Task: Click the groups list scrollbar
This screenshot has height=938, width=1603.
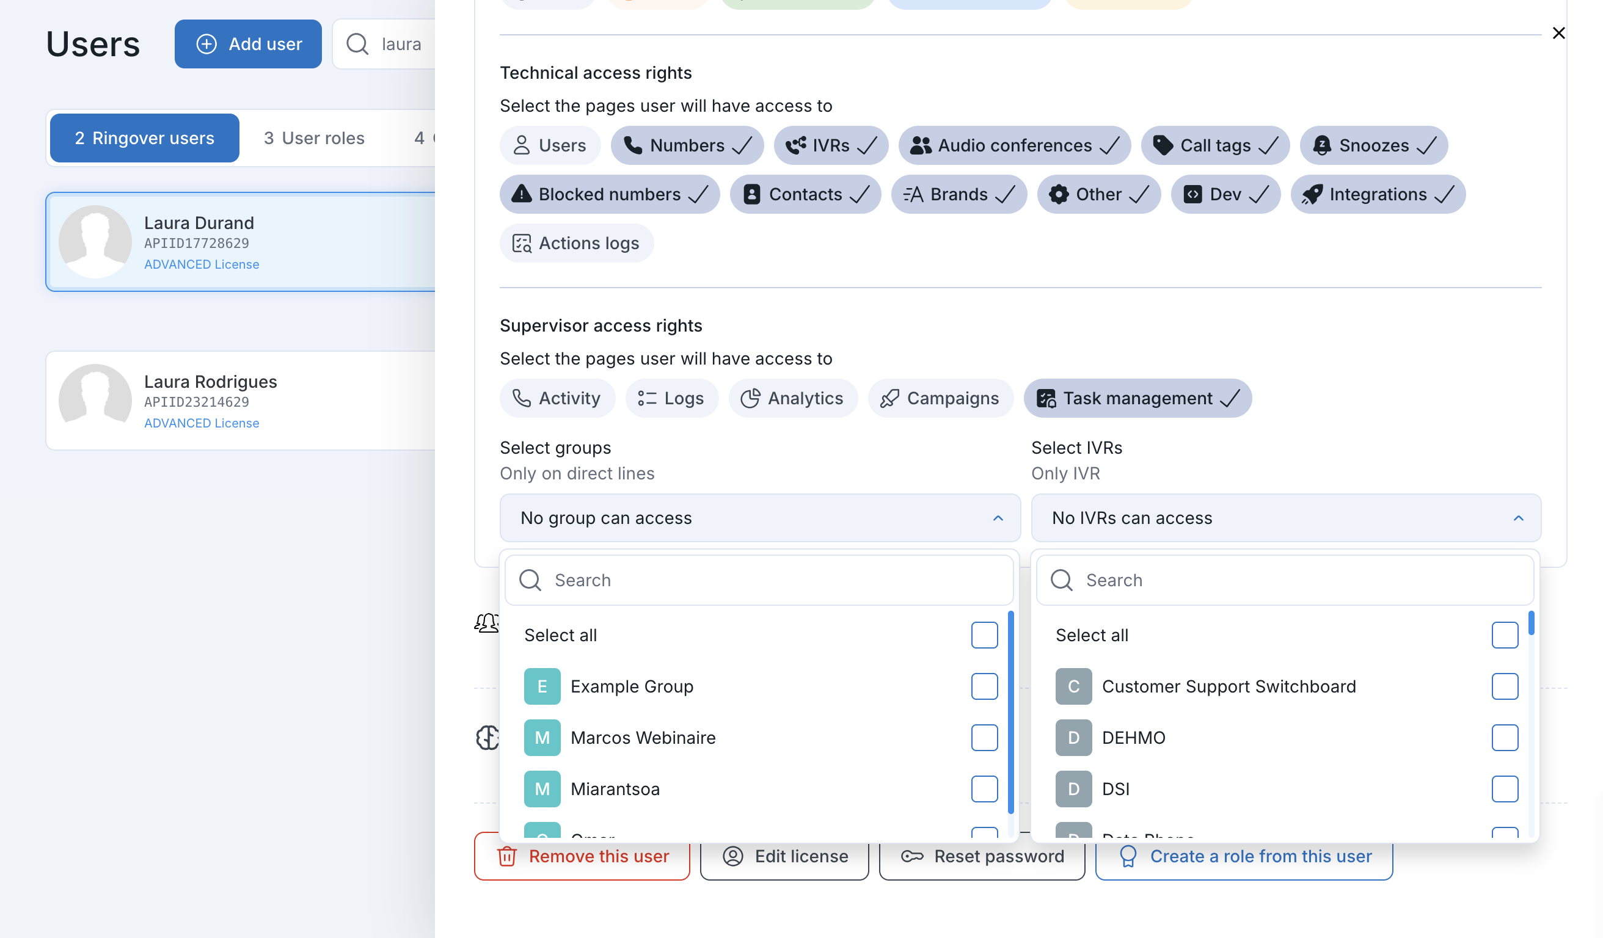Action: [x=1011, y=712]
